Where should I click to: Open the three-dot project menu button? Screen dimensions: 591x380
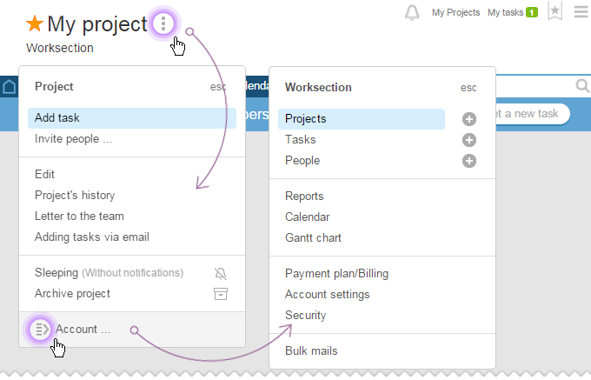coord(163,23)
